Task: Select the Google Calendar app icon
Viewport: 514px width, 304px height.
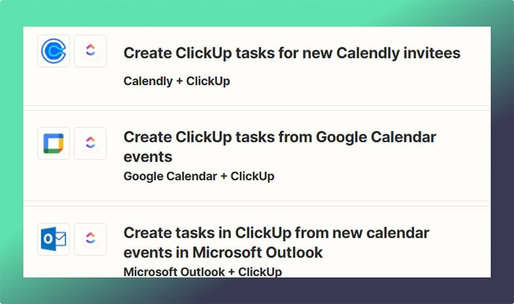Action: (x=53, y=143)
